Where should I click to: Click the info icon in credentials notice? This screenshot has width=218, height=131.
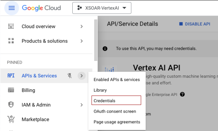point(105,49)
